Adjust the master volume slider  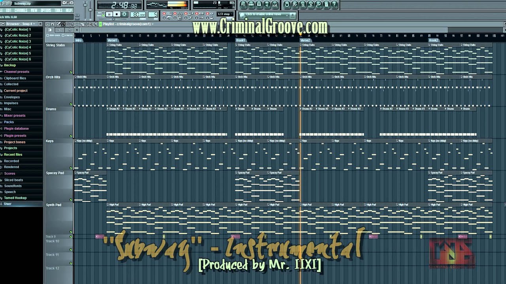[85, 5]
